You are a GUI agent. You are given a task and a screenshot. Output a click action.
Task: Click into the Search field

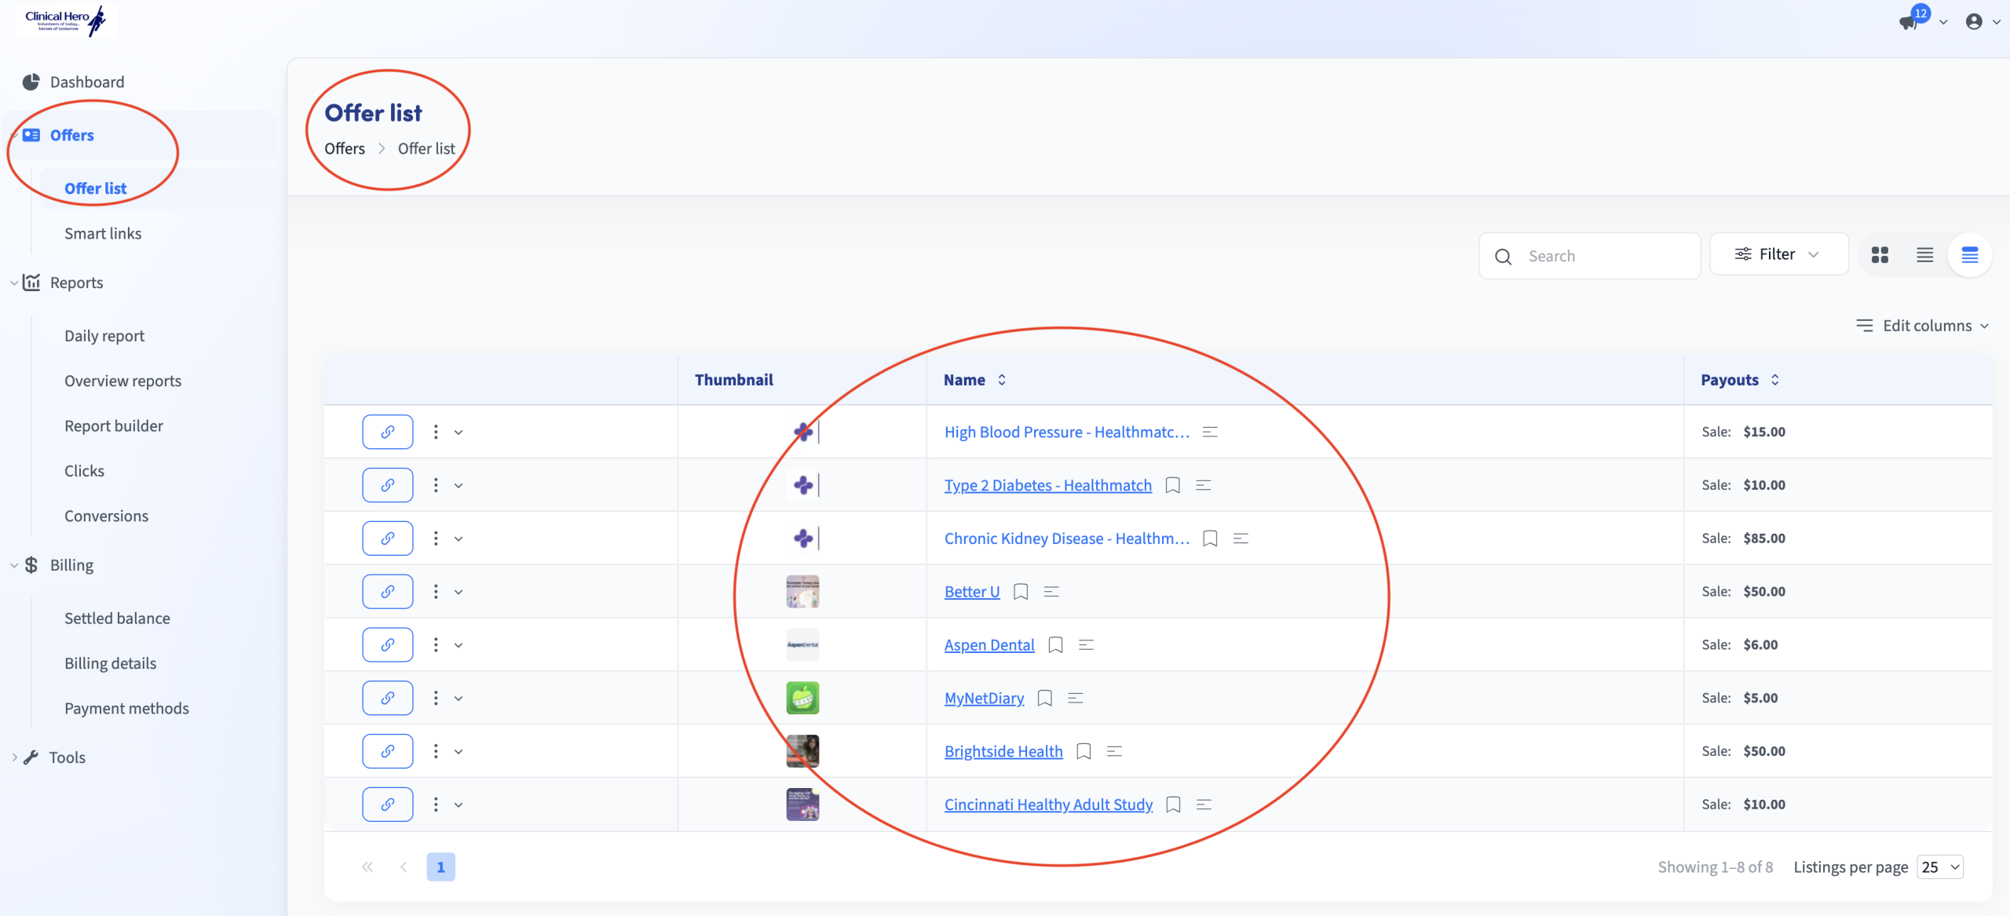1590,256
